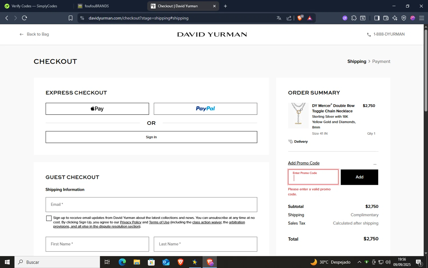
Task: Click the browser address bar URL
Action: (138, 18)
